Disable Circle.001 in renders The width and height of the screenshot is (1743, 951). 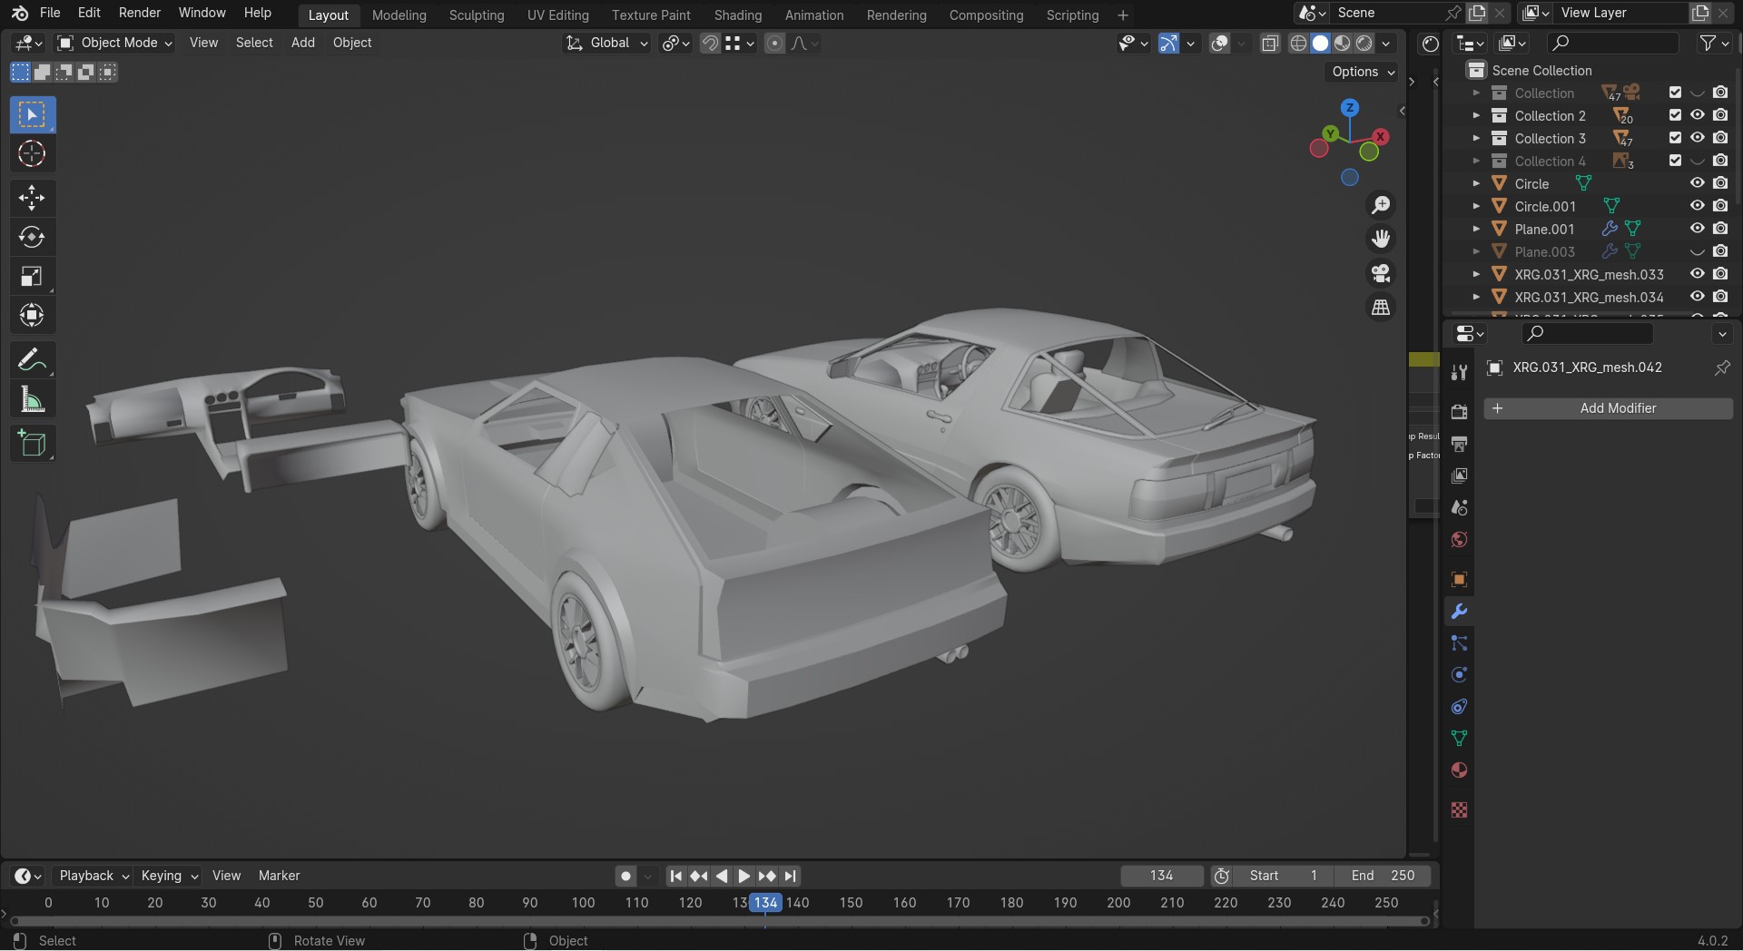(1720, 206)
